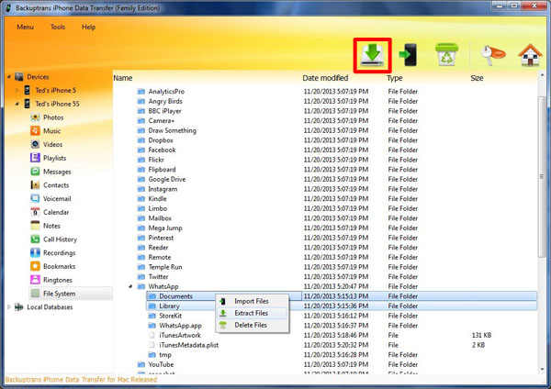Screen dimensions: 551x389
Task: Choose Import Files from context menu
Action: [252, 301]
